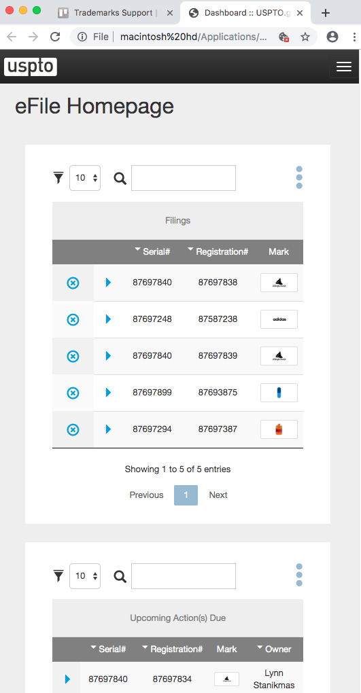The width and height of the screenshot is (361, 693).
Task: Click the filter funnel icon above Filings
Action: (x=58, y=178)
